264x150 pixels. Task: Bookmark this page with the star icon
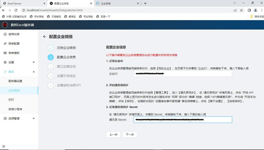242,10
